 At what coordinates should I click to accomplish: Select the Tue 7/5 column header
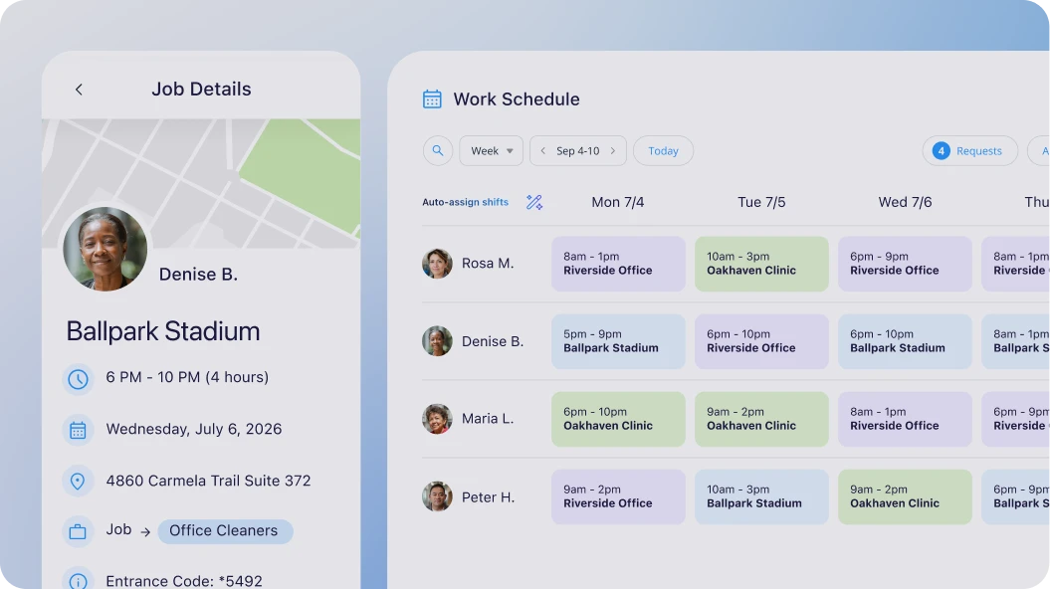click(x=761, y=202)
